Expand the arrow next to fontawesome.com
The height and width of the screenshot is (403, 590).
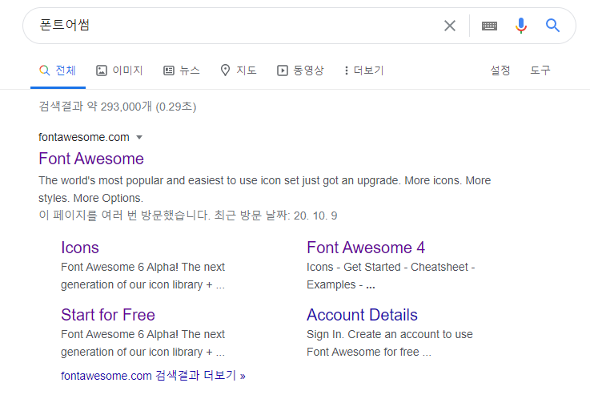click(x=139, y=137)
